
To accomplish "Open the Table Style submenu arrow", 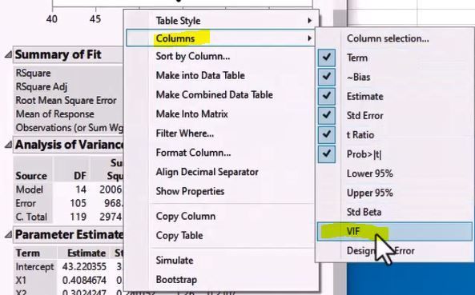I will (310, 21).
